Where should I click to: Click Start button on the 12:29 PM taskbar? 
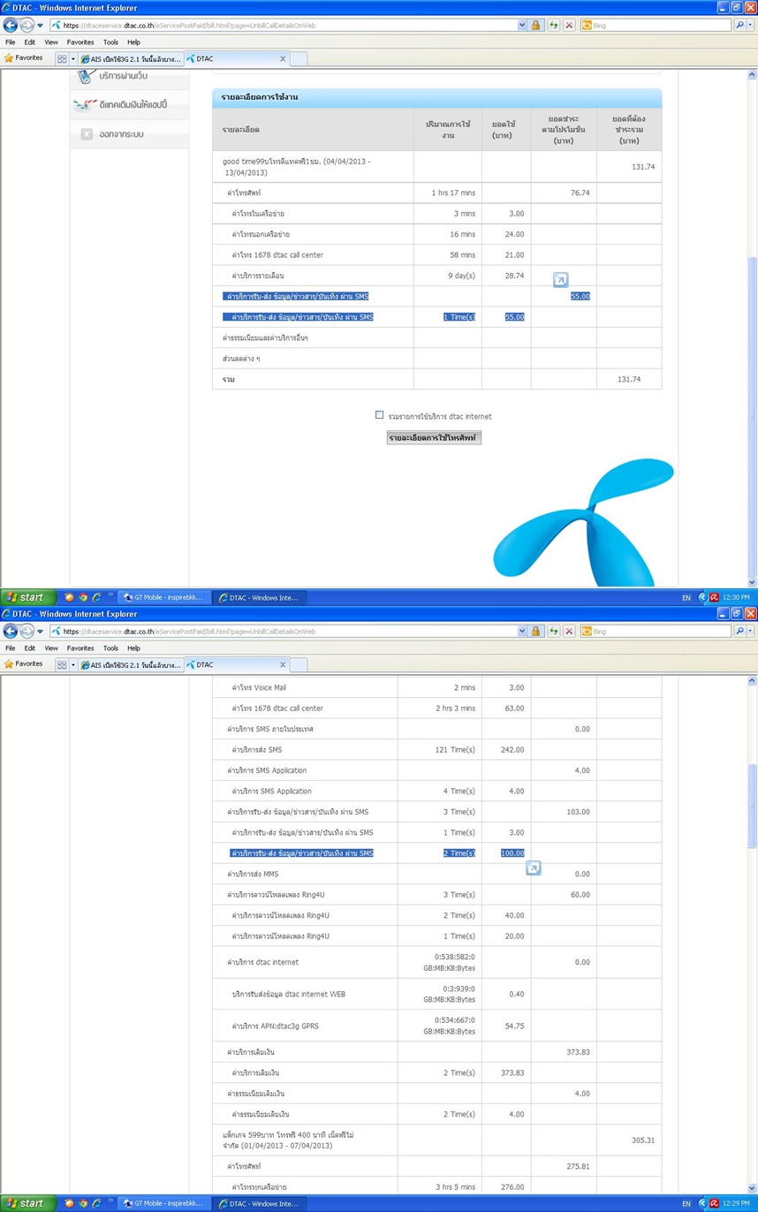[27, 1203]
